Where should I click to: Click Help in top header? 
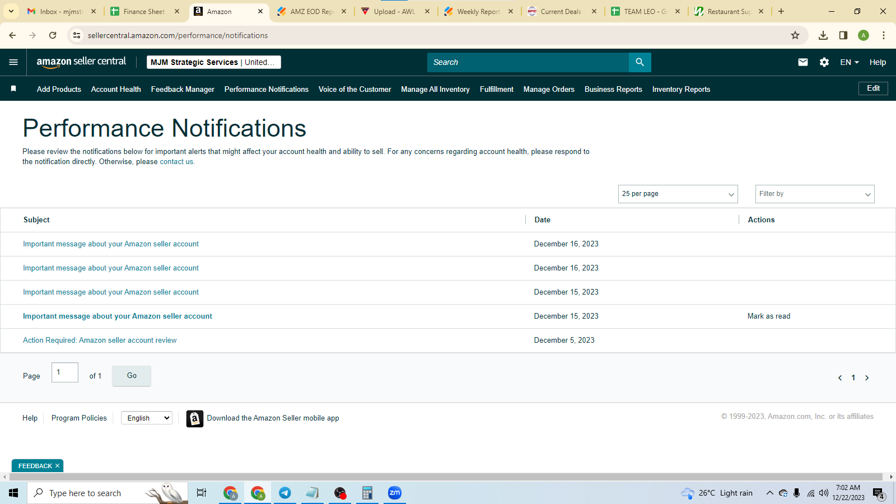click(x=878, y=62)
